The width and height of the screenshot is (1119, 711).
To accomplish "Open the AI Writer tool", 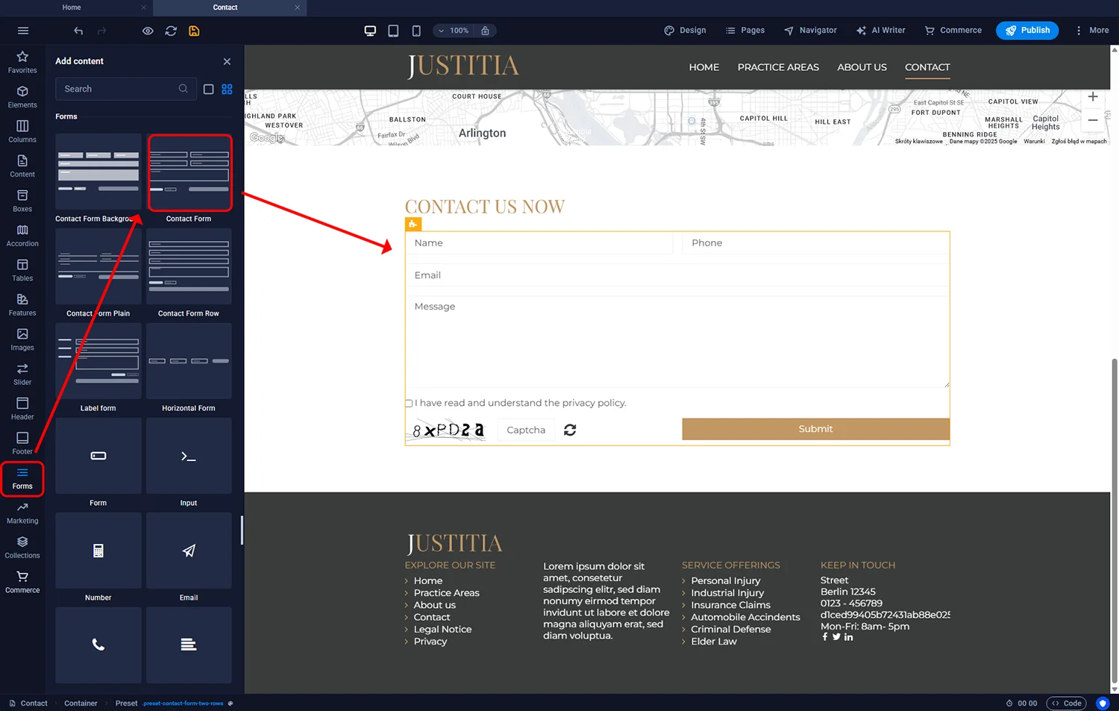I will [x=881, y=31].
